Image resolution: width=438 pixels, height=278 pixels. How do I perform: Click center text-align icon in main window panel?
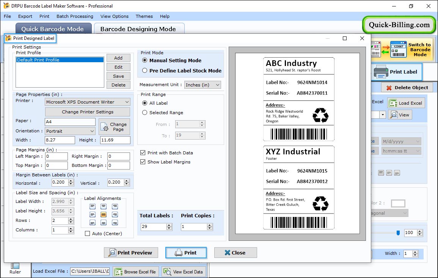(x=389, y=173)
